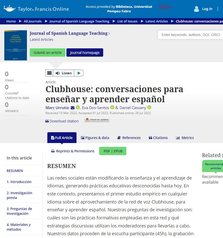Image resolution: width=223 pixels, height=238 pixels.
Task: Open Journal of Spanish Language Teaching breadcrumb
Action: [79, 21]
